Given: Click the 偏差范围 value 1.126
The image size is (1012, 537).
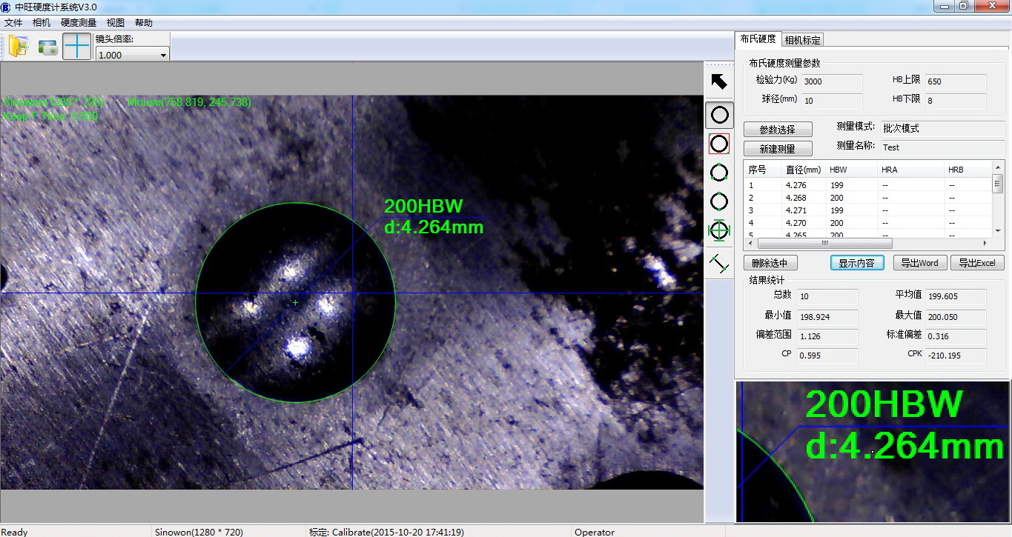Looking at the screenshot, I should (x=827, y=337).
